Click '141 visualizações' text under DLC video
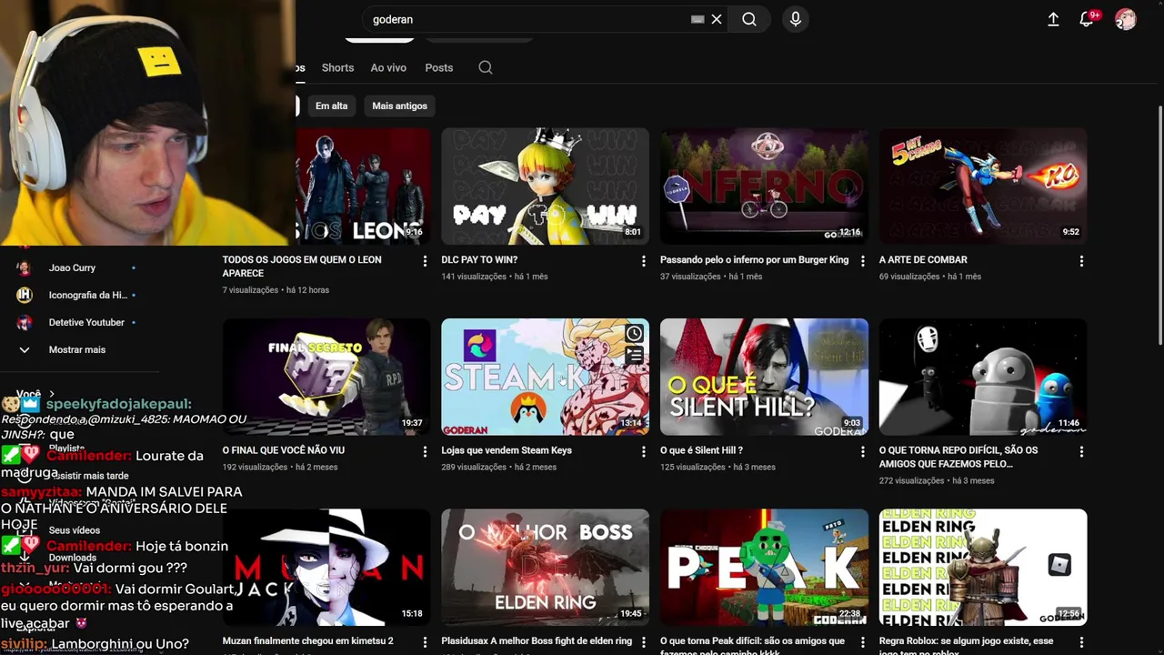The width and height of the screenshot is (1164, 655). (474, 277)
